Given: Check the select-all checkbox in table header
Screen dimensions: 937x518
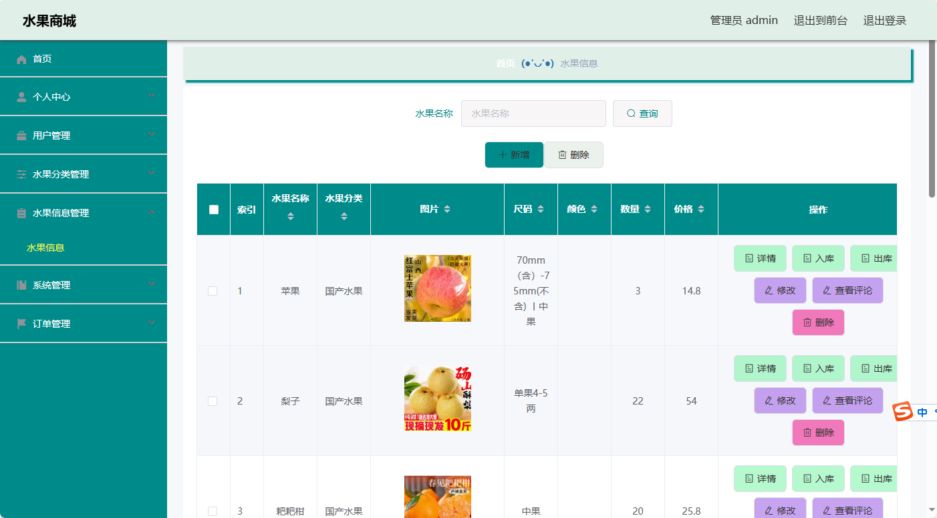Looking at the screenshot, I should click(213, 209).
